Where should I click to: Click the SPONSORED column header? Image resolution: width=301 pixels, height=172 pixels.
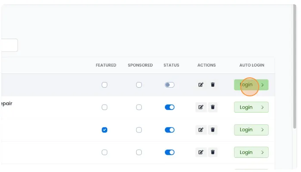click(140, 65)
